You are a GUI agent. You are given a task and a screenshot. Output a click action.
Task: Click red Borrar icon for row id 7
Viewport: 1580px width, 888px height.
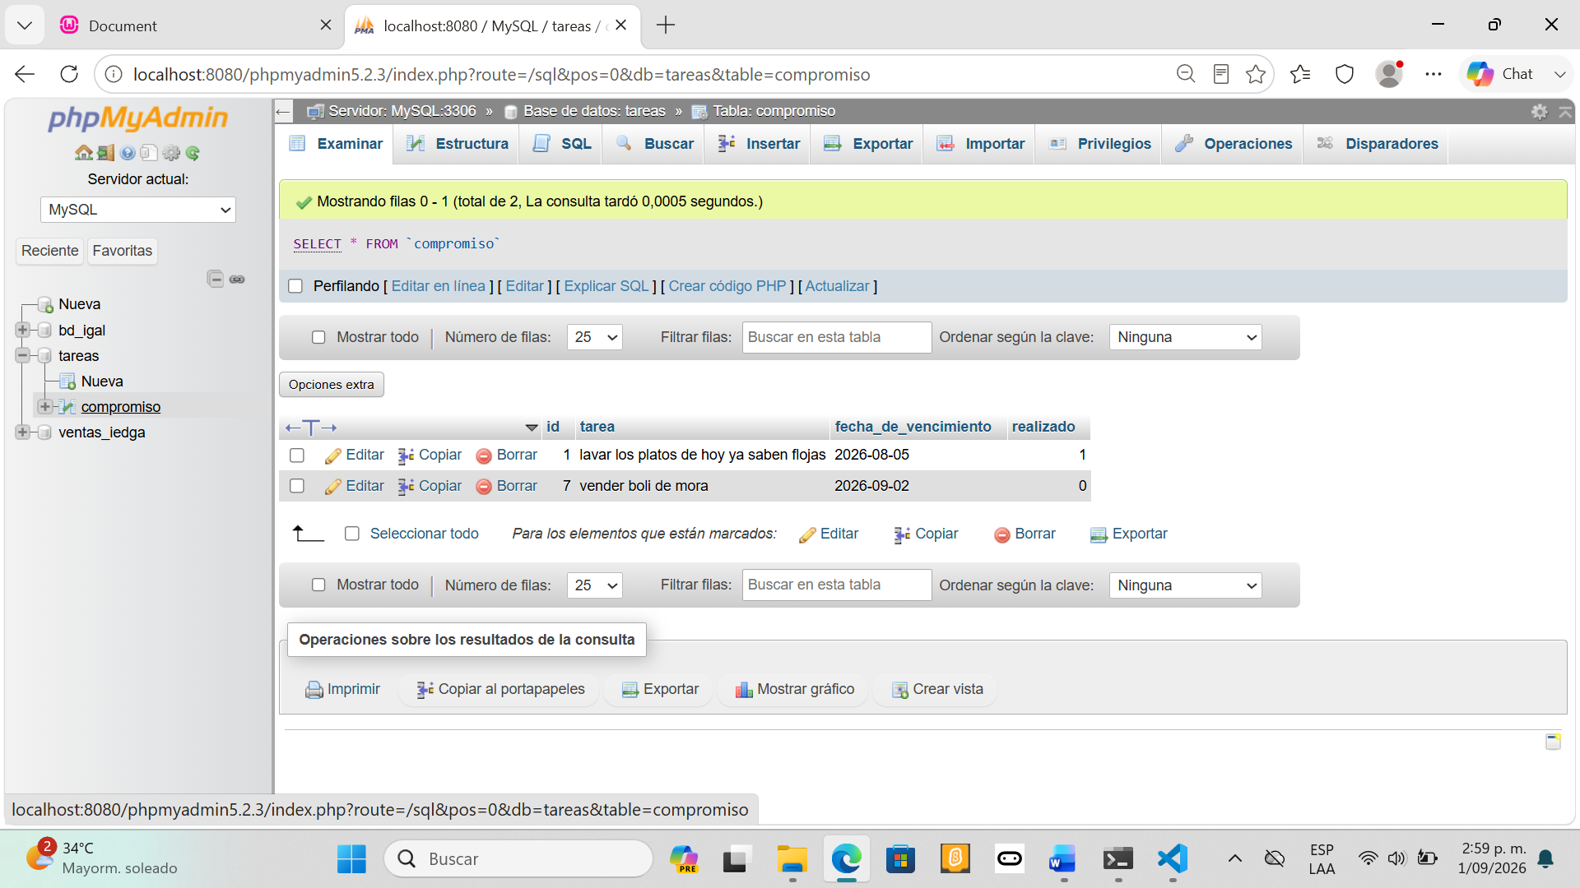484,487
